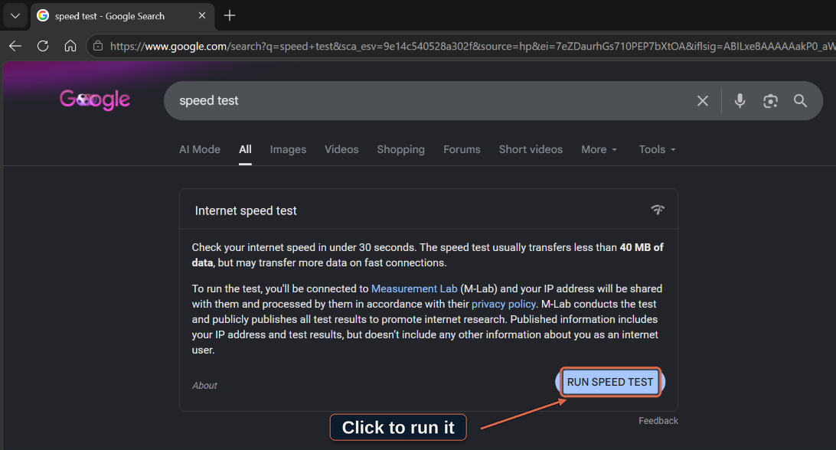Go to browser home page icon
The image size is (836, 450).
point(70,46)
